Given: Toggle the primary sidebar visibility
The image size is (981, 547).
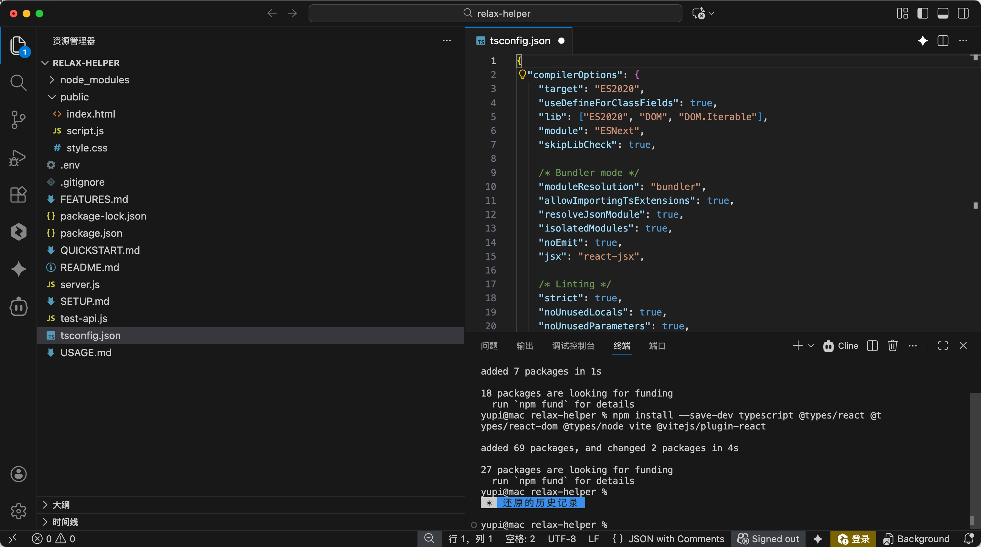Looking at the screenshot, I should 922,14.
